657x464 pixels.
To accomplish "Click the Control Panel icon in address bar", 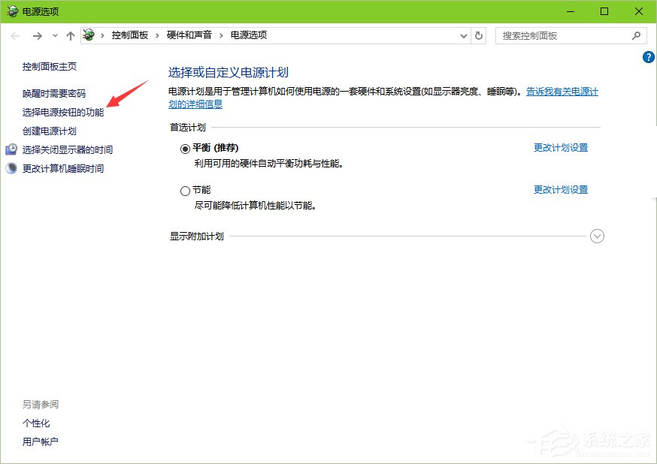I will [x=88, y=35].
